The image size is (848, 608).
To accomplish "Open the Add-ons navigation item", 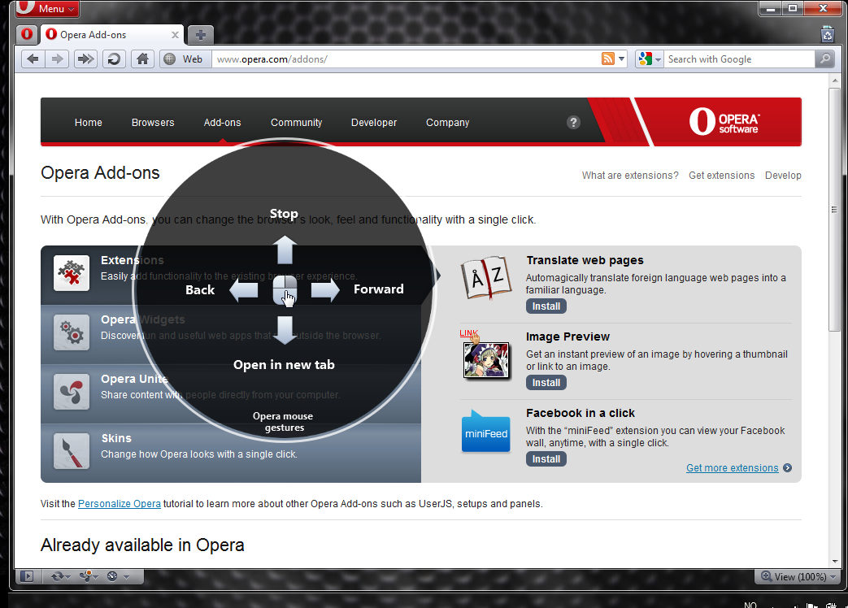I will [222, 123].
